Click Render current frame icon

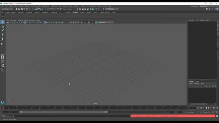(83, 9)
